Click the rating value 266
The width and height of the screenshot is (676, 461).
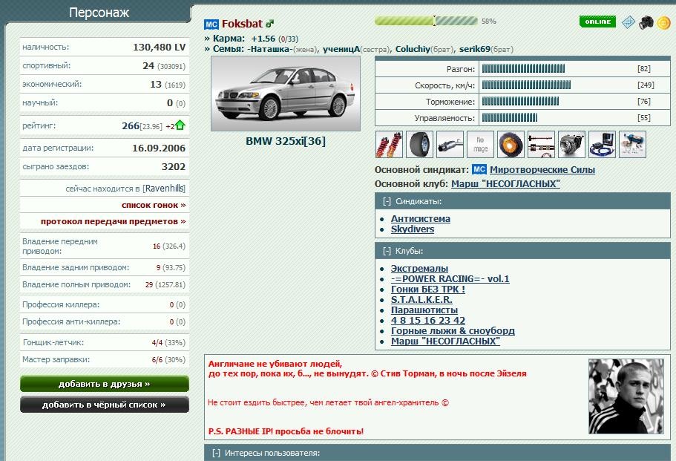130,125
